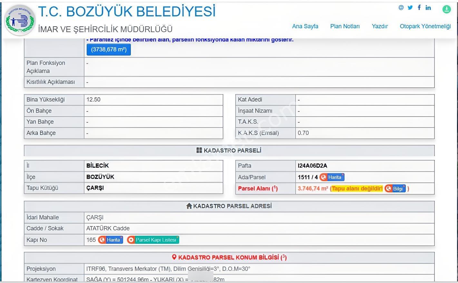Open Harita button next to Kapı No 165
Viewport: 458px width, 283px height.
click(x=111, y=240)
